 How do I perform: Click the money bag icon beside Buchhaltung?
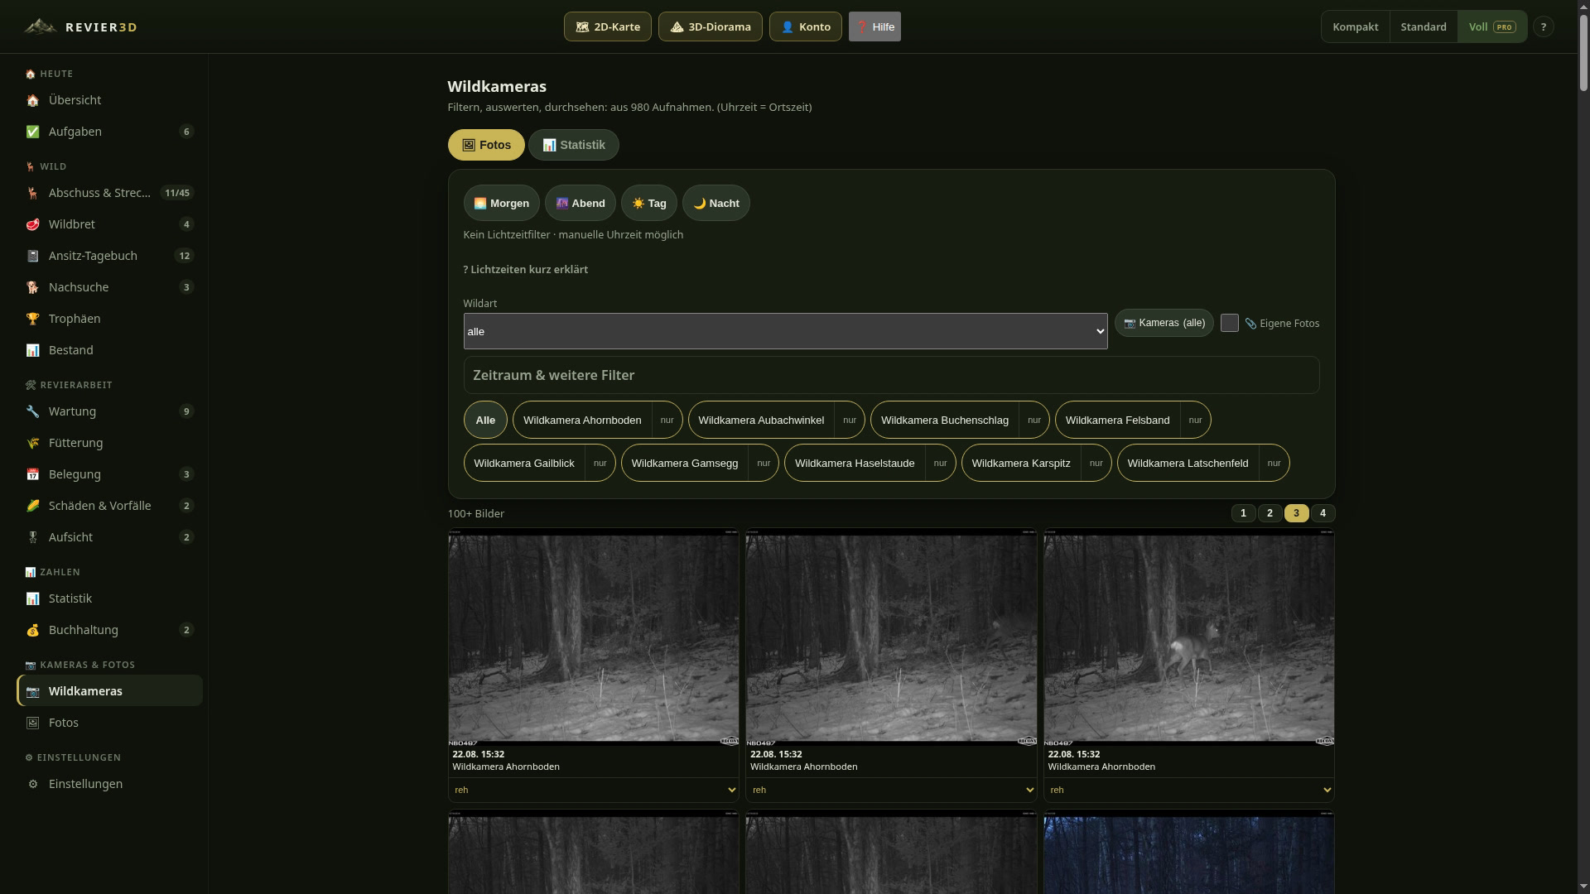point(32,630)
